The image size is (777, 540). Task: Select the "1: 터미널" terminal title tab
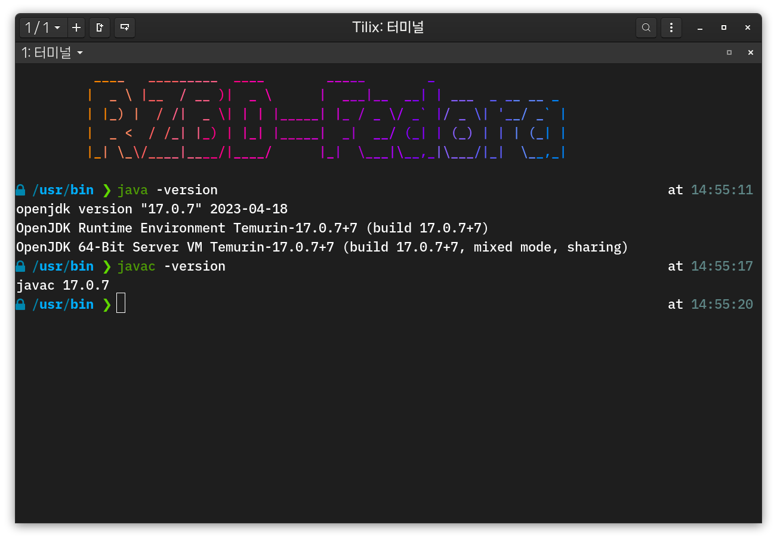[47, 52]
